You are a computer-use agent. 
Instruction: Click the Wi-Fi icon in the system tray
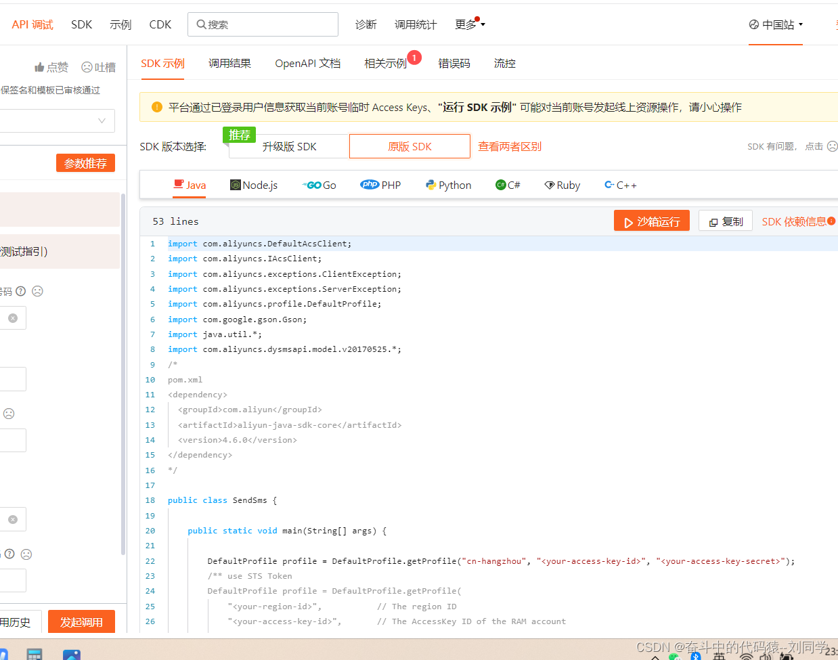click(746, 656)
